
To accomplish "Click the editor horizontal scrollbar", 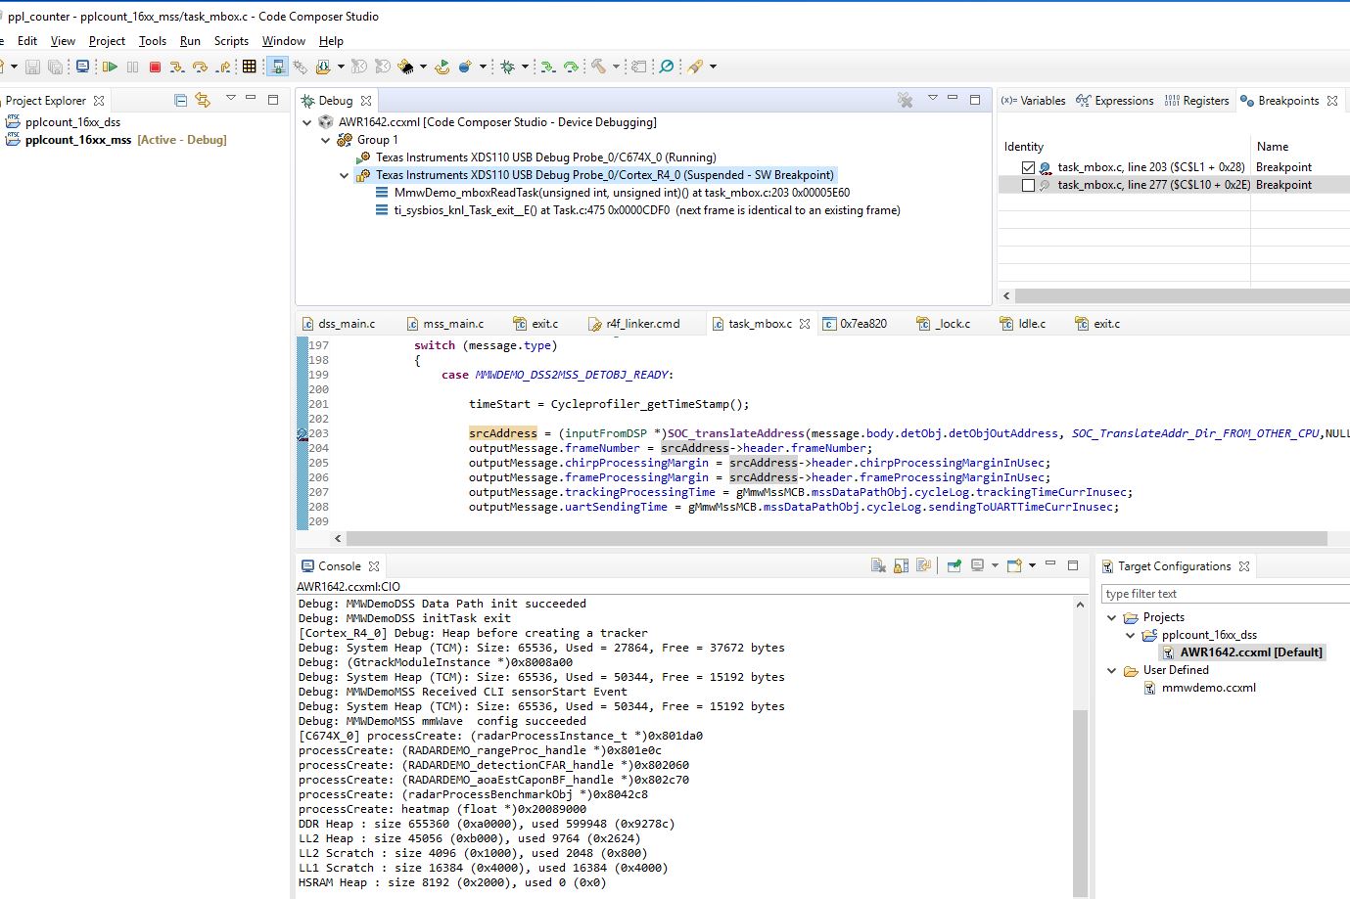I will tap(836, 539).
